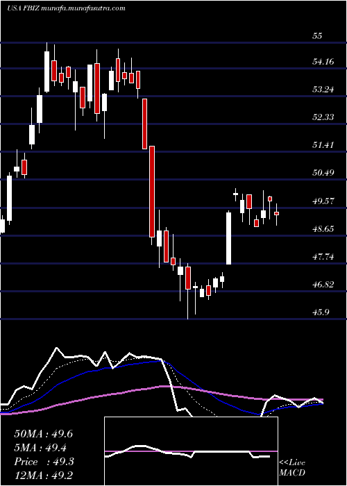Image resolution: width=347 pixels, height=486 pixels.
Task: Click the '50MA : 49.6' readout
Action: 44,434
